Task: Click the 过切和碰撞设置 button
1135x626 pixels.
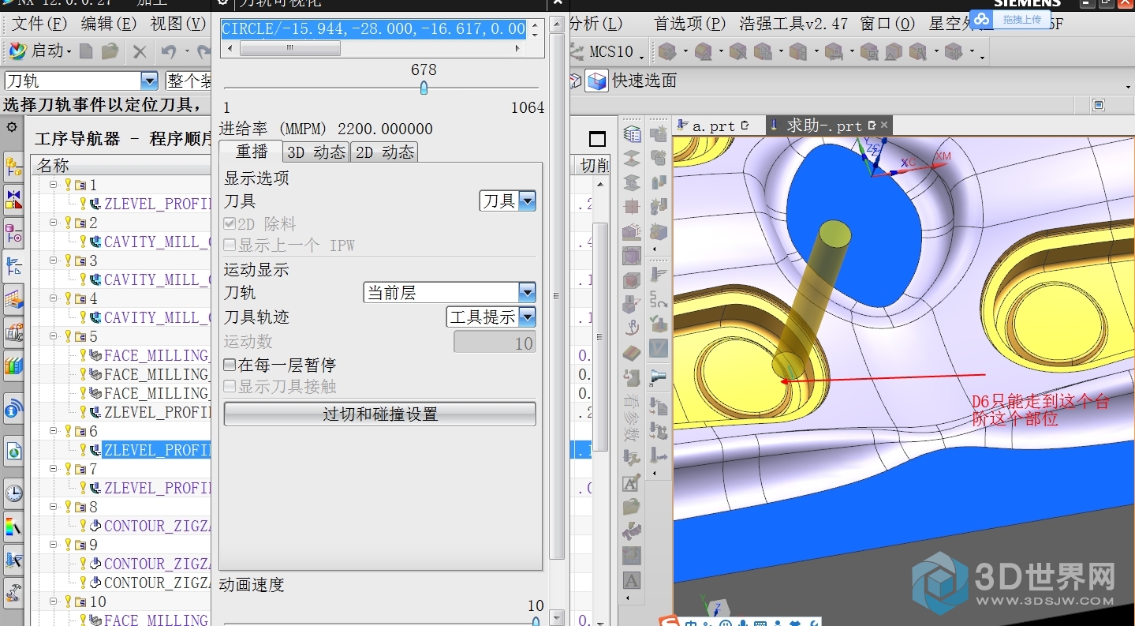Action: coord(379,414)
